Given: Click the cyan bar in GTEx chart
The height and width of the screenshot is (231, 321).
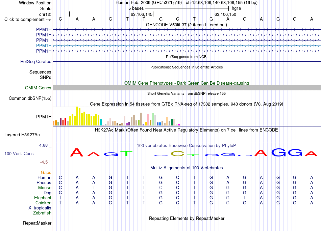Looking at the screenshot, I should [101, 122].
